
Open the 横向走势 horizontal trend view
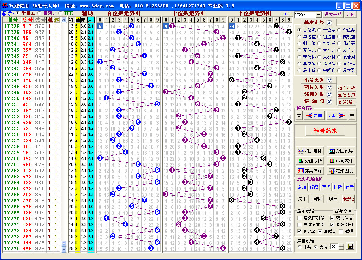[346, 88]
